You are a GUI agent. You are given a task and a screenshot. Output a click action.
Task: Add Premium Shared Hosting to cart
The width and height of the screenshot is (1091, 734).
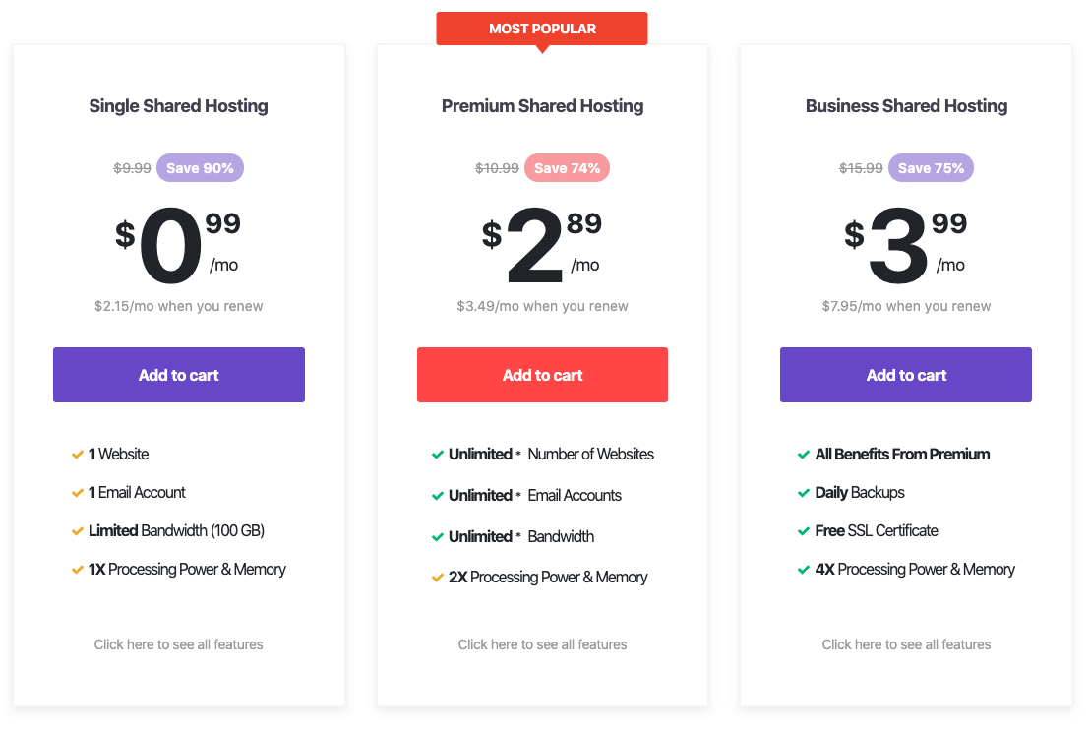point(542,375)
